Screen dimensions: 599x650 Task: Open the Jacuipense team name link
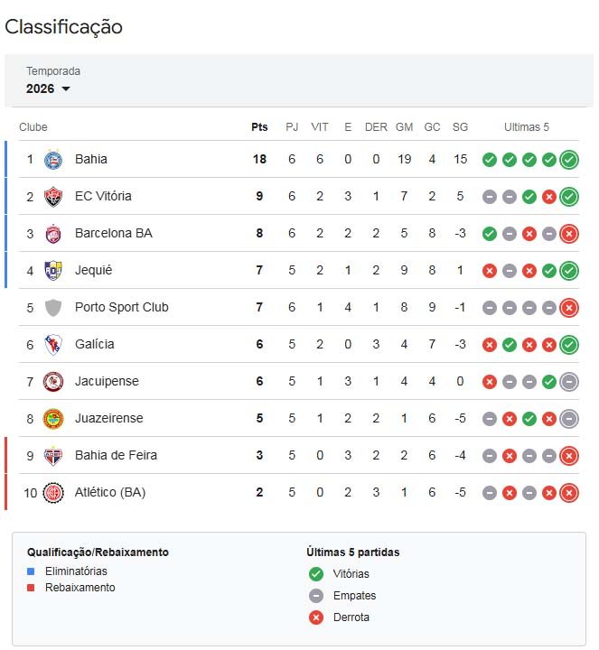(107, 382)
